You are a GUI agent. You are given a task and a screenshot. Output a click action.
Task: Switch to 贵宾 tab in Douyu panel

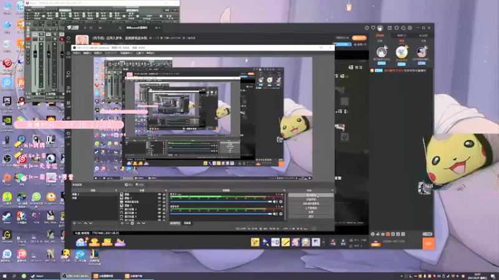point(402,35)
